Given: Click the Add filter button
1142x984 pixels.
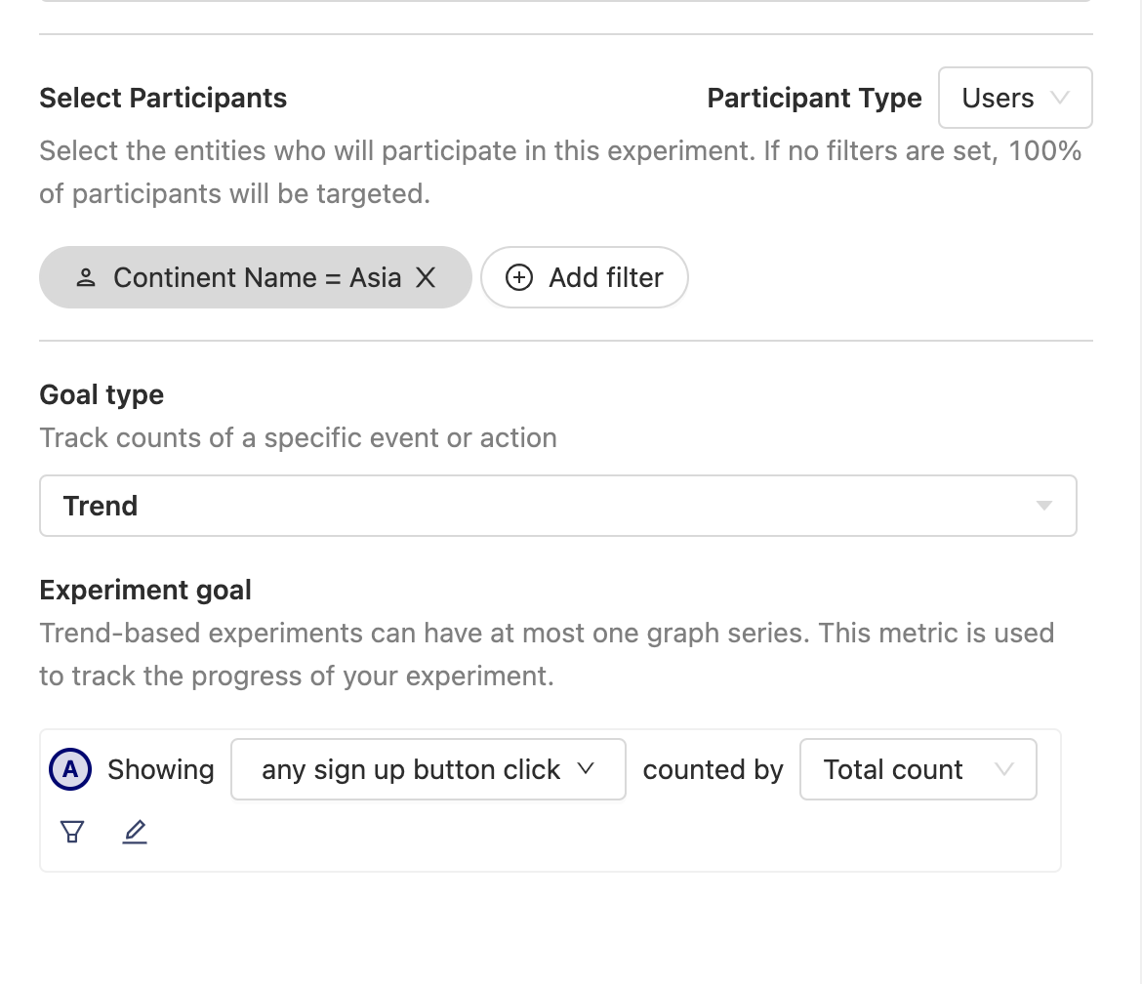Looking at the screenshot, I should [x=584, y=277].
